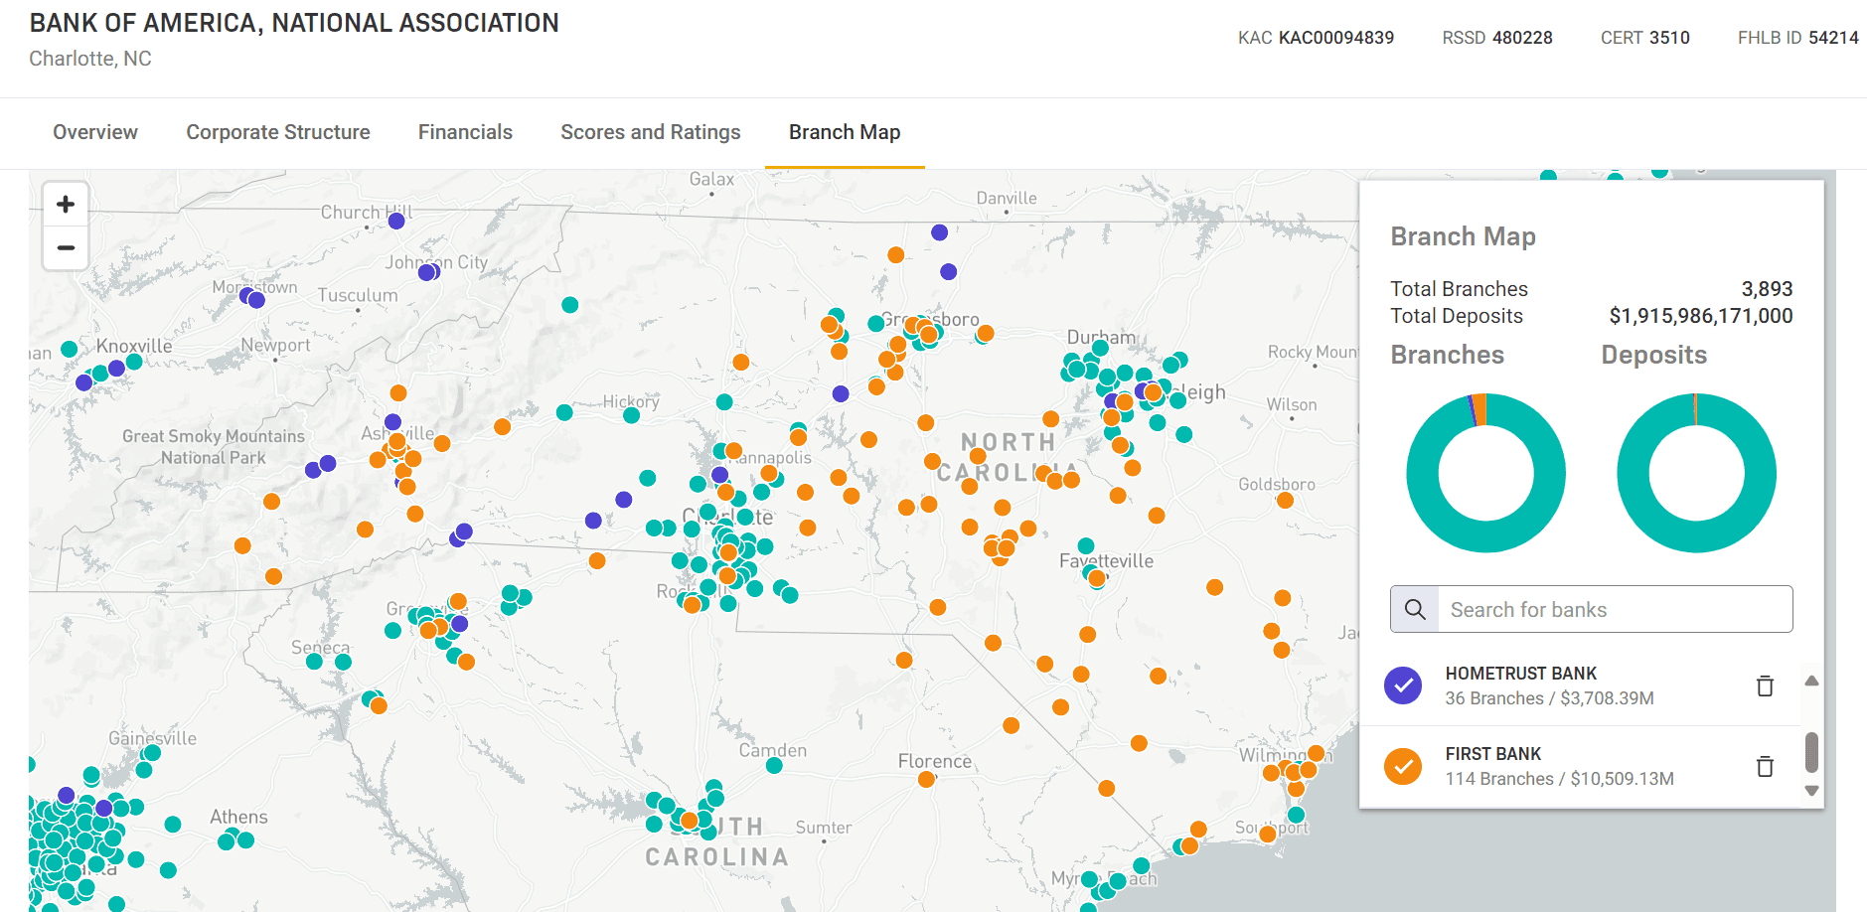Open the Overview tab
The image size is (1867, 912).
95,132
